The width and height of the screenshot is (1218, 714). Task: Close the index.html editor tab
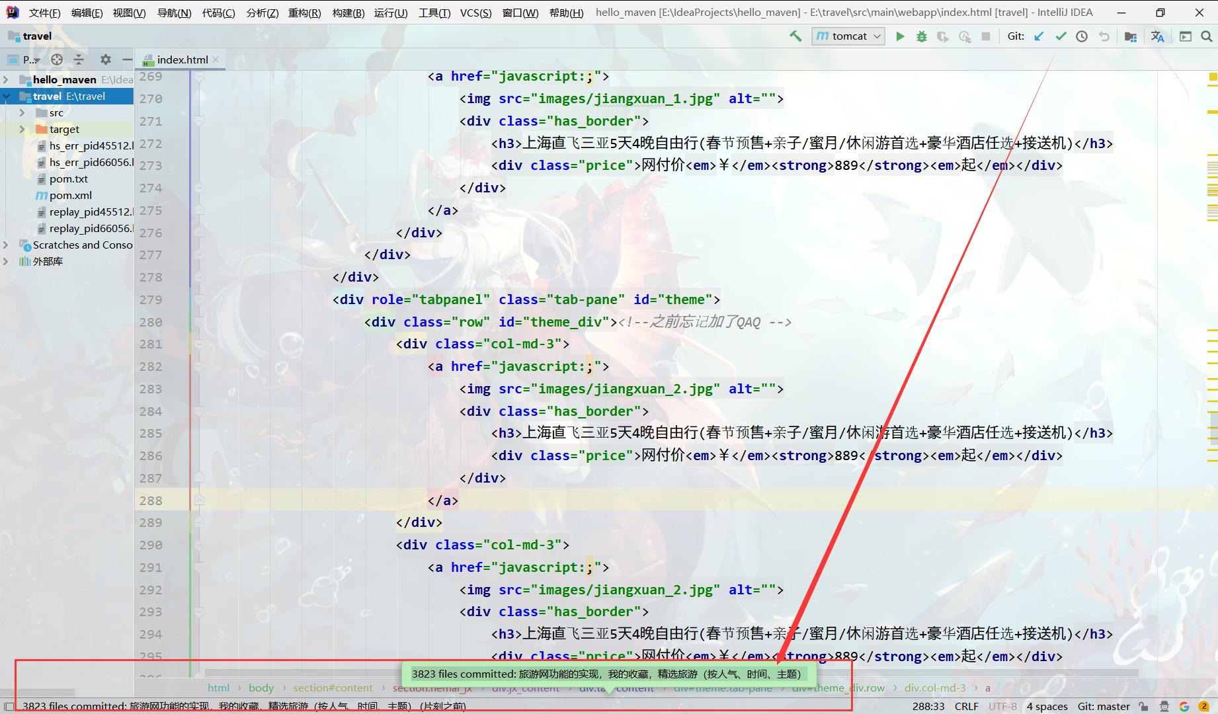pyautogui.click(x=216, y=59)
